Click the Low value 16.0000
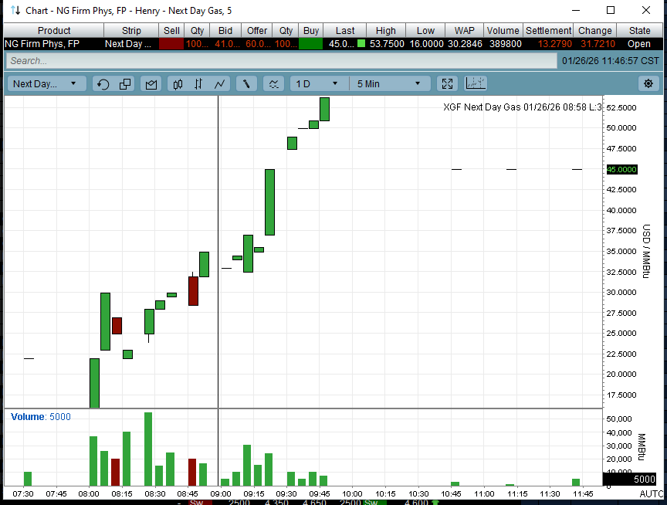 click(x=426, y=44)
